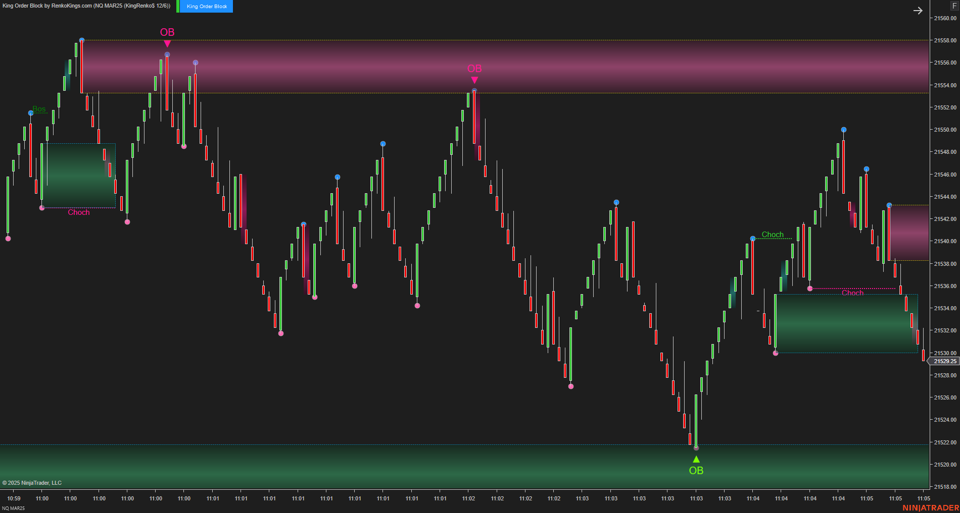Click the 21529.25 current price marker on price axis
The height and width of the screenshot is (513, 960).
[943, 361]
